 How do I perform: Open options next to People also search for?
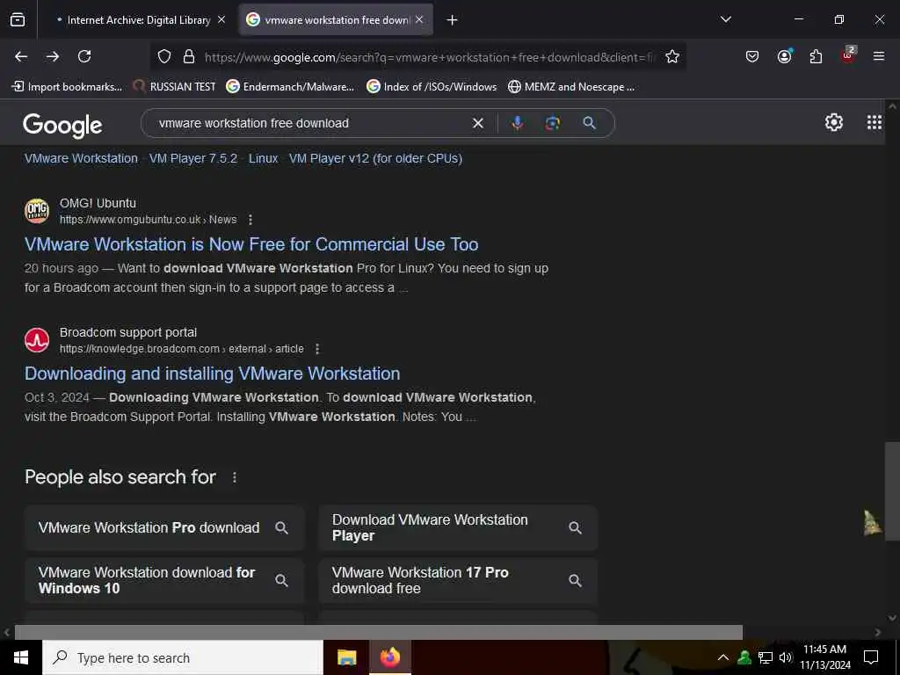tap(234, 477)
